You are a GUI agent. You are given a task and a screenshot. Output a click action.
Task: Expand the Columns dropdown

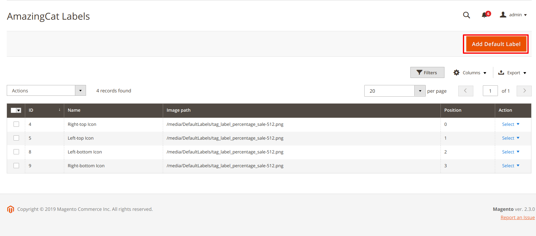pos(470,73)
